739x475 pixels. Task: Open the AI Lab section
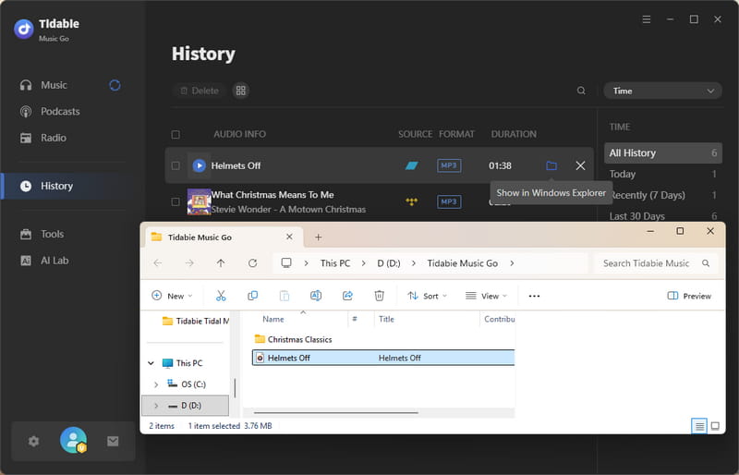click(x=44, y=261)
